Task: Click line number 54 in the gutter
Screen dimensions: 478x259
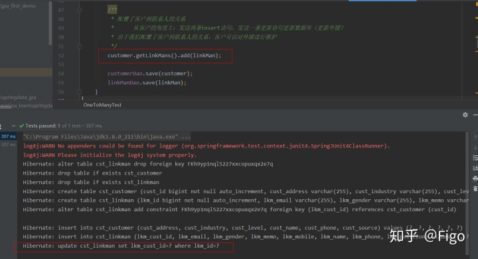Action: pos(61,74)
